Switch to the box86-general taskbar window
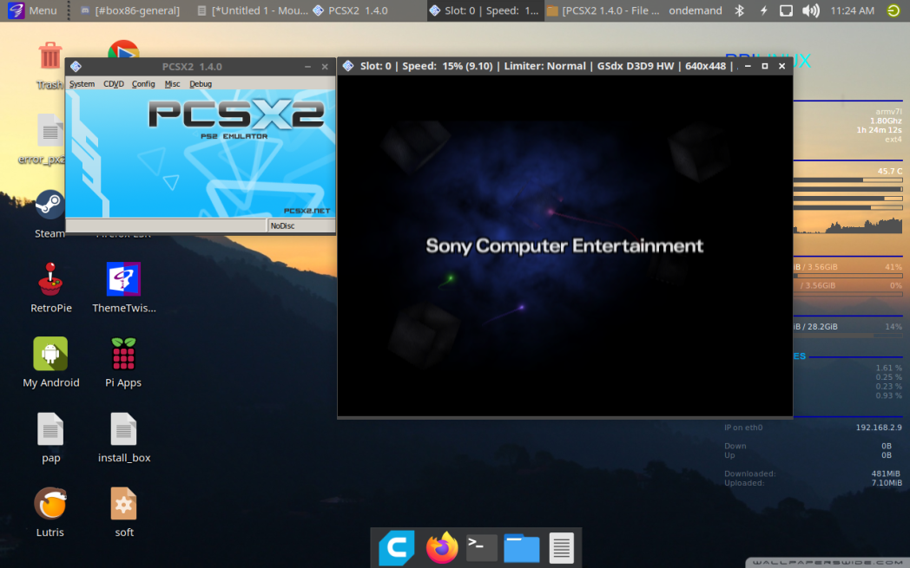Image resolution: width=910 pixels, height=568 pixels. tap(129, 10)
